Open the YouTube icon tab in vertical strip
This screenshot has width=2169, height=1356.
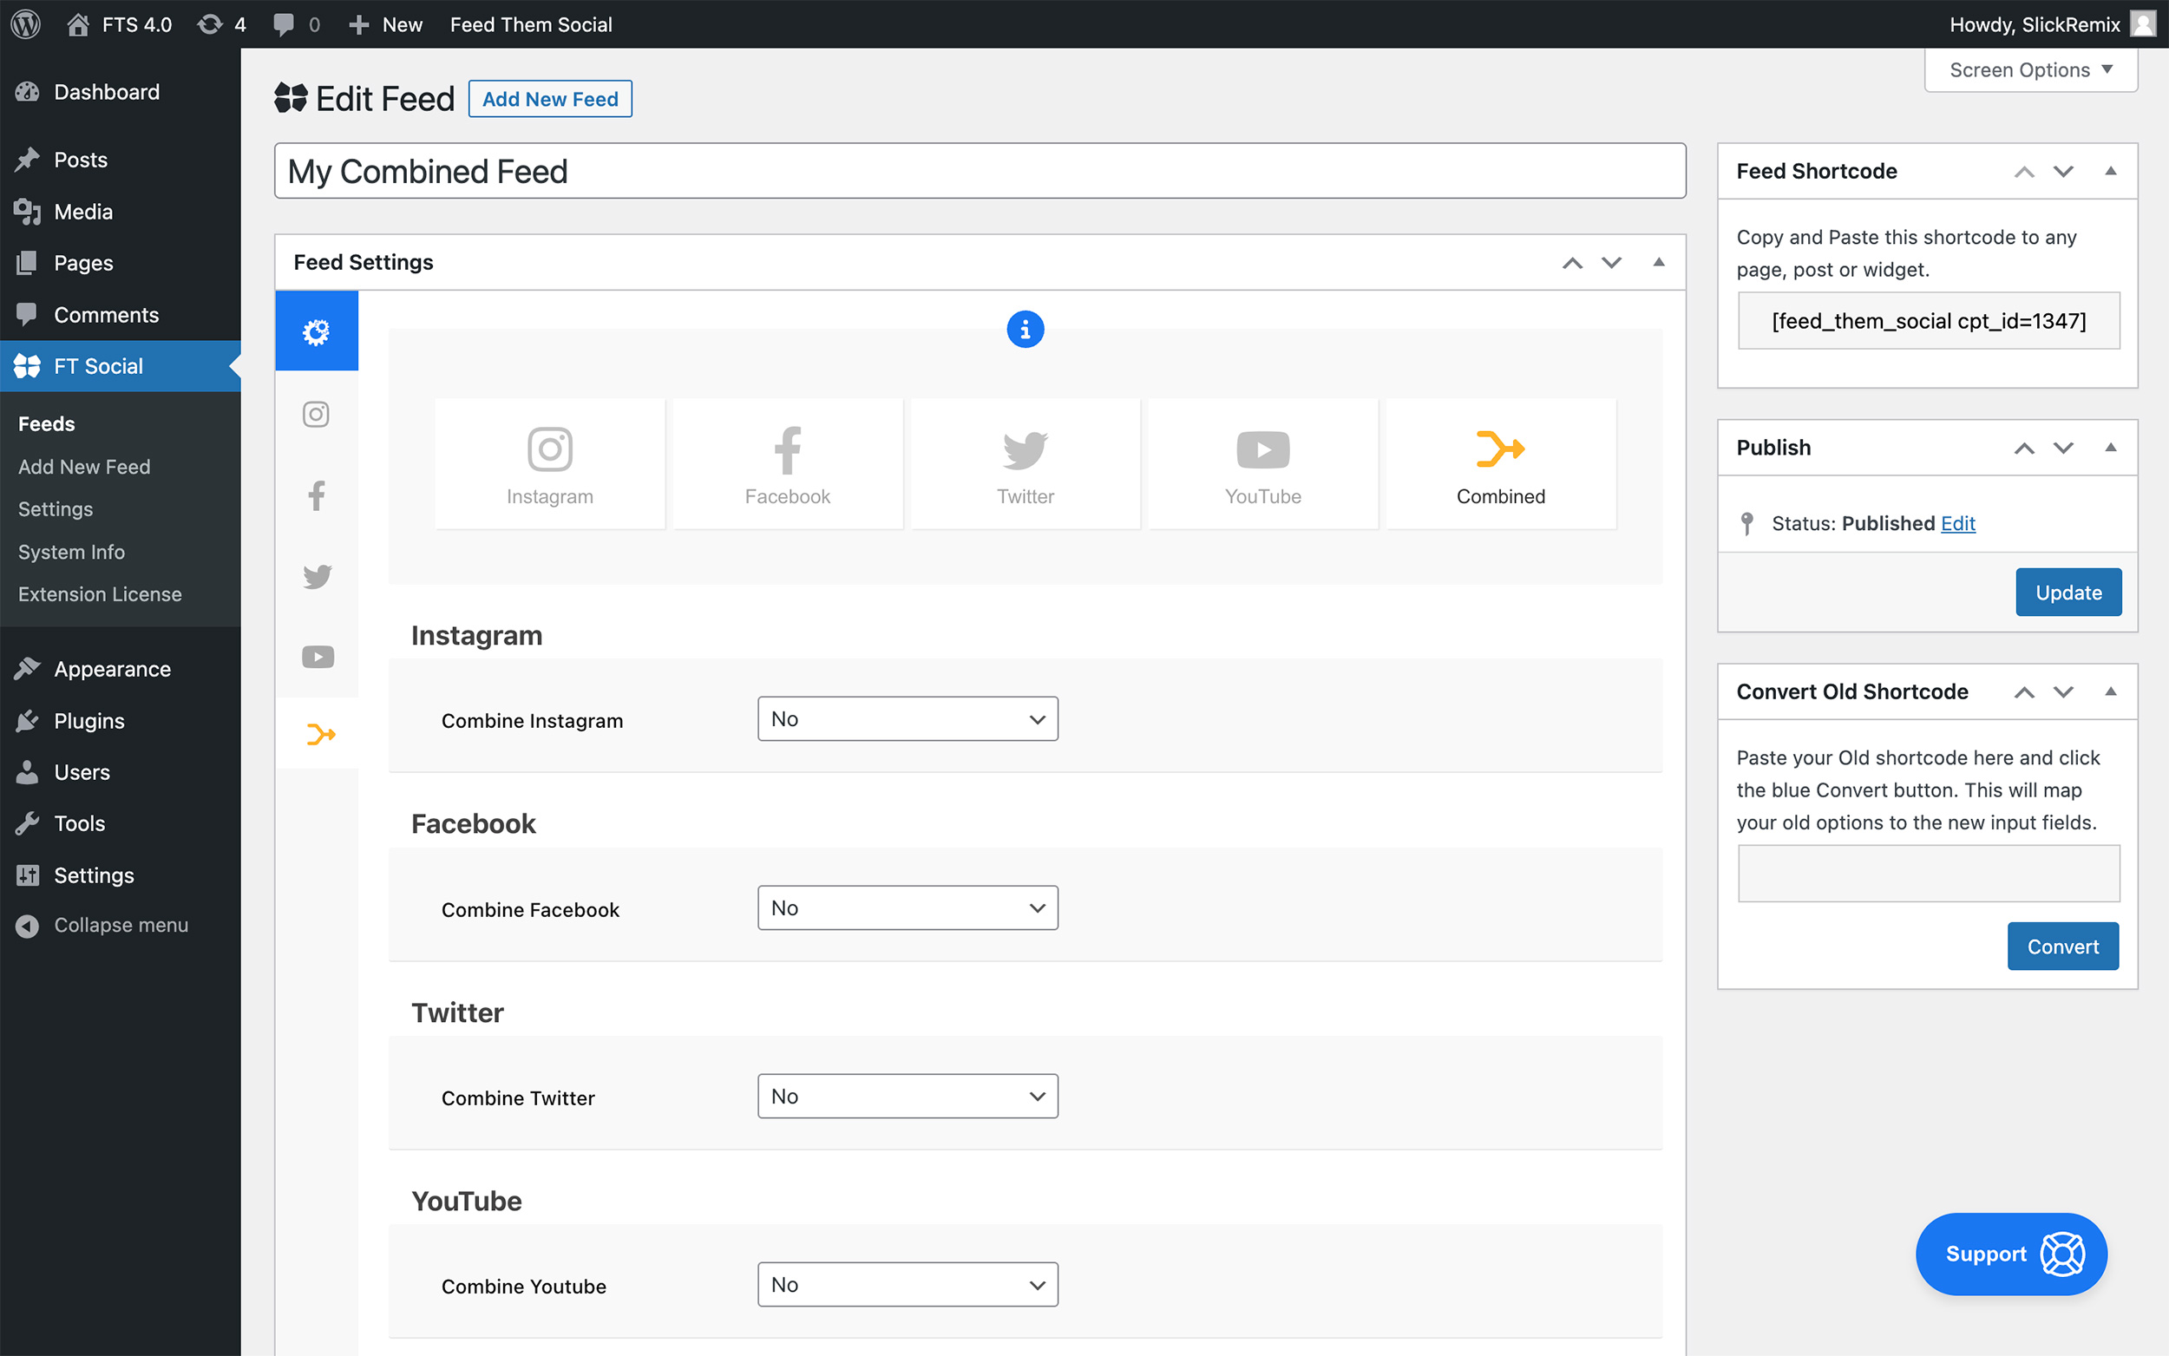317,657
